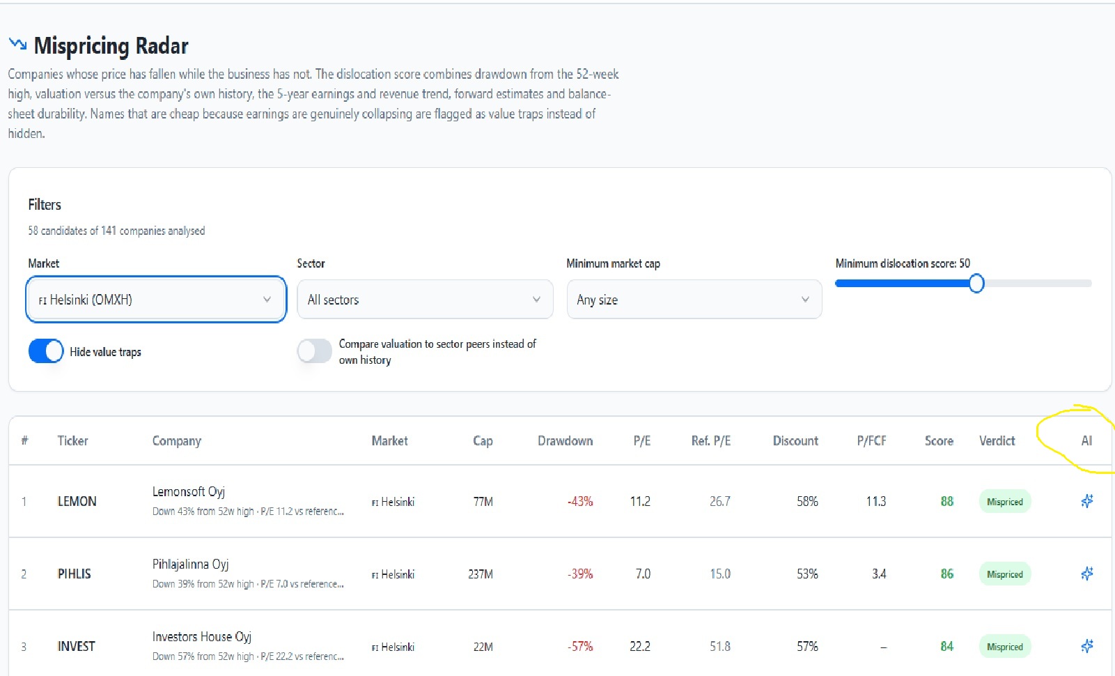Click the minimum dislocation score slider handle
Image resolution: width=1115 pixels, height=676 pixels.
(976, 283)
